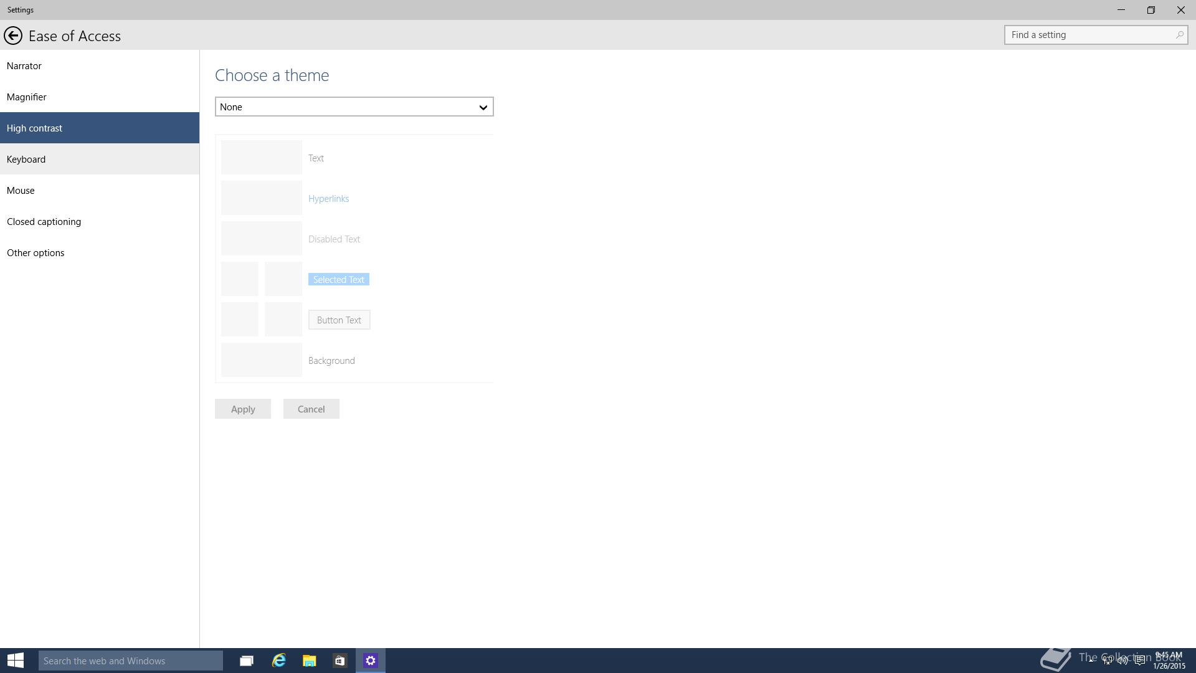The image size is (1196, 673).
Task: Open the network tray icon
Action: [x=1107, y=660]
